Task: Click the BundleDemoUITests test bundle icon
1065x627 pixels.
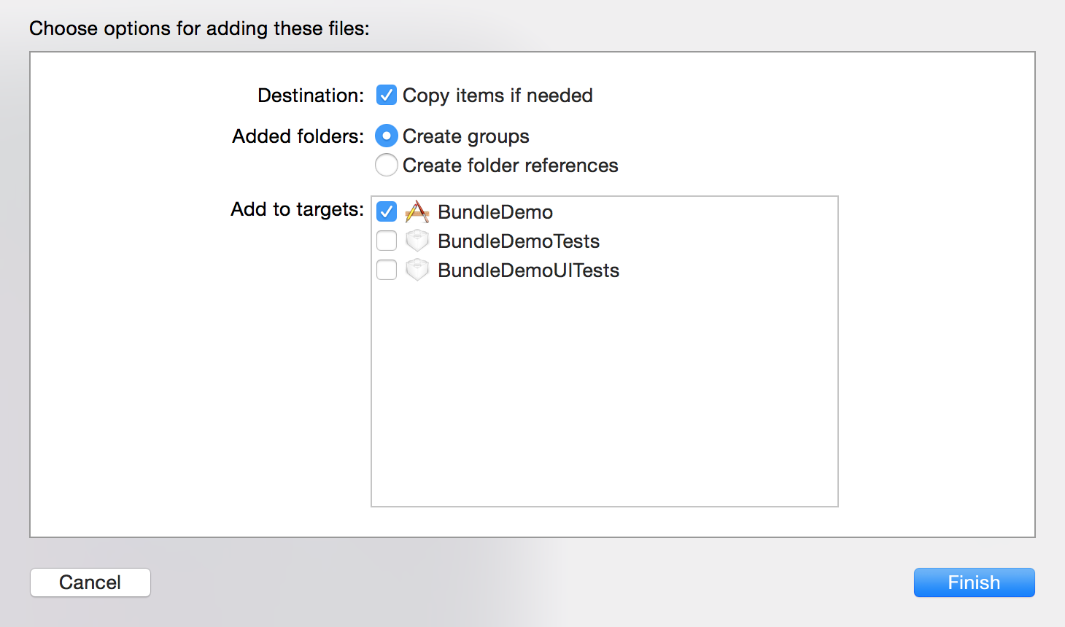Action: pyautogui.click(x=417, y=270)
